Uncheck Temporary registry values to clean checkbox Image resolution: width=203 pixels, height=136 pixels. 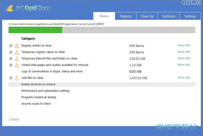[11, 52]
